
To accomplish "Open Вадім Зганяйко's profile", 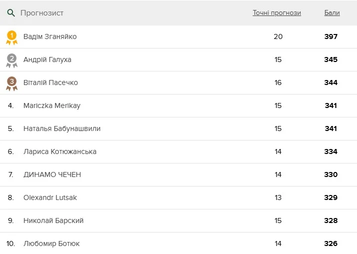I will click(50, 36).
